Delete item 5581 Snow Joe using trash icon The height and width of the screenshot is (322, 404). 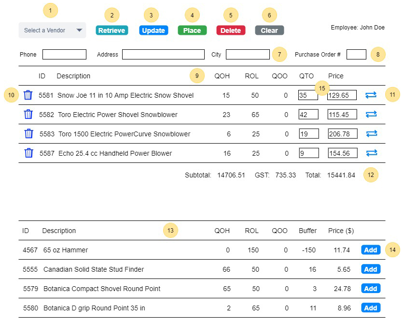[x=28, y=95]
